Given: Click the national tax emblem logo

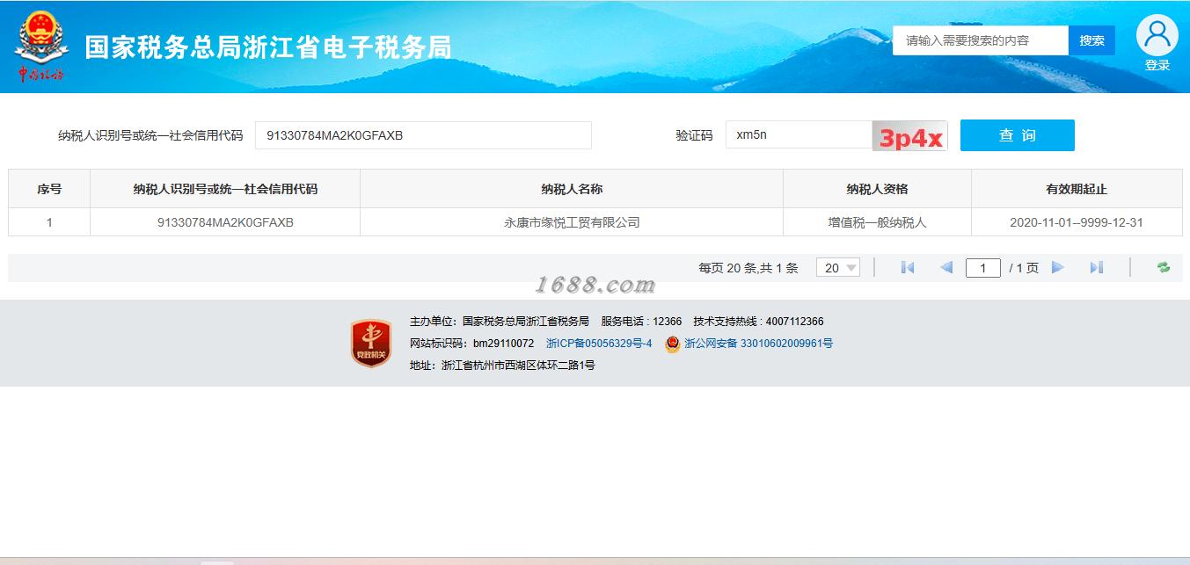Looking at the screenshot, I should coord(40,47).
